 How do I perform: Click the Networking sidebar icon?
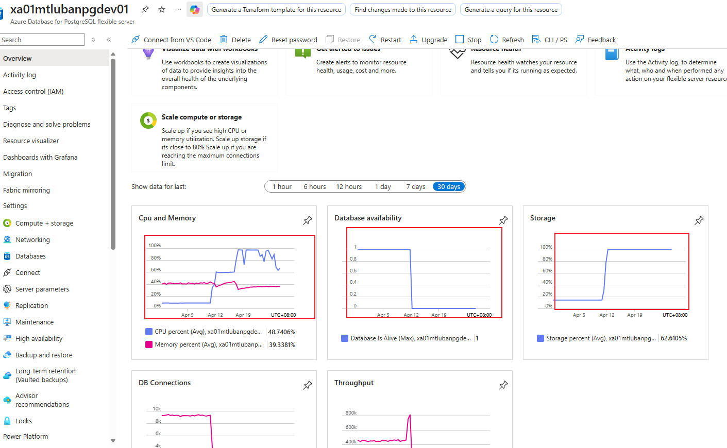[7, 239]
